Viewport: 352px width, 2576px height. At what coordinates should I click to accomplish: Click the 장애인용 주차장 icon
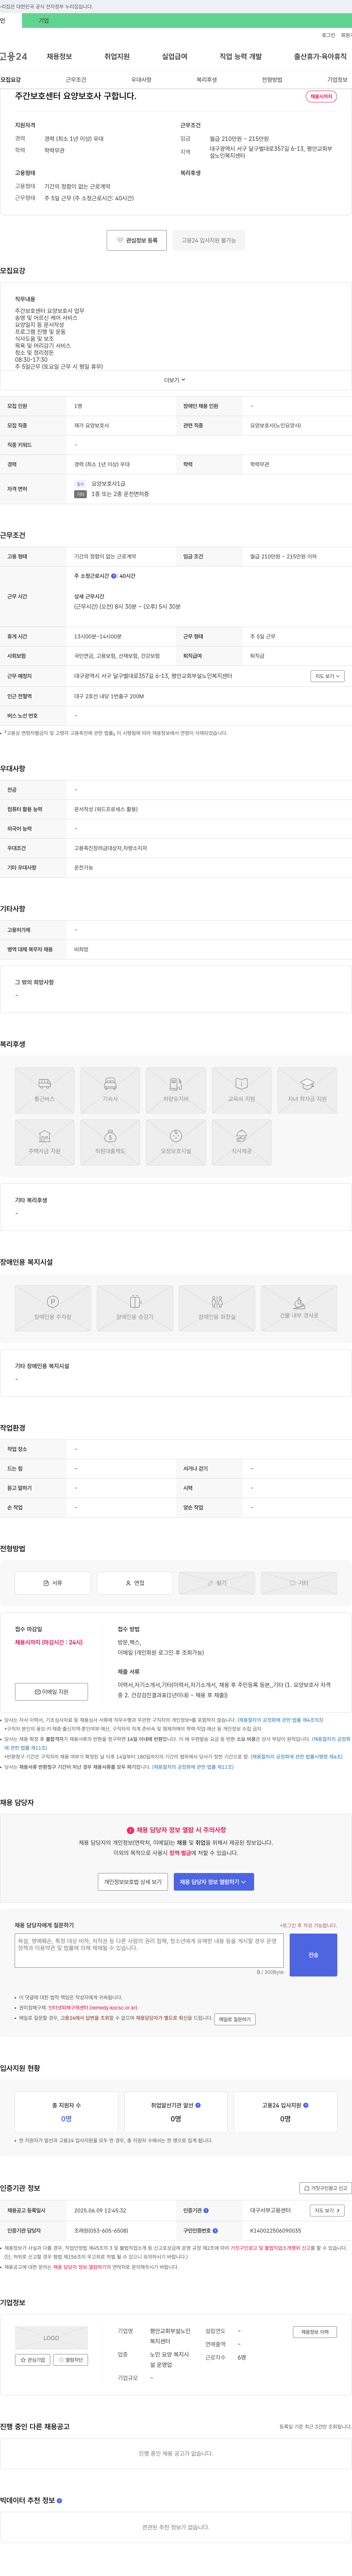point(53,1308)
